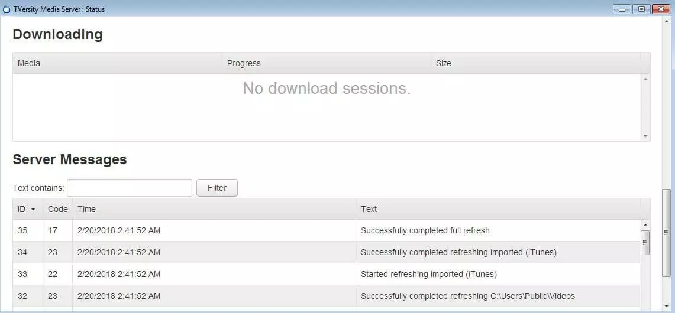675x313 pixels.
Task: Click the Downloading list scroll up arrow
Action: pyautogui.click(x=645, y=79)
